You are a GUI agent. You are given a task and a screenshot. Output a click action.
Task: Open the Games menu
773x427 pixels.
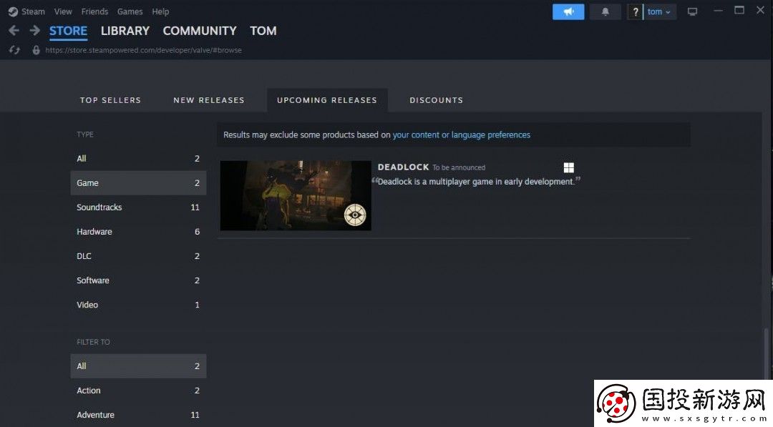pos(130,11)
